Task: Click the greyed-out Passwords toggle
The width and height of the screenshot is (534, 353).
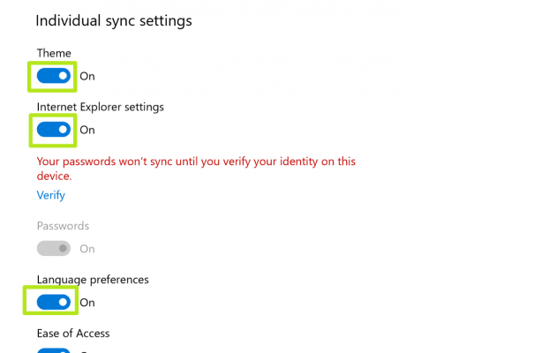Action: 55,249
